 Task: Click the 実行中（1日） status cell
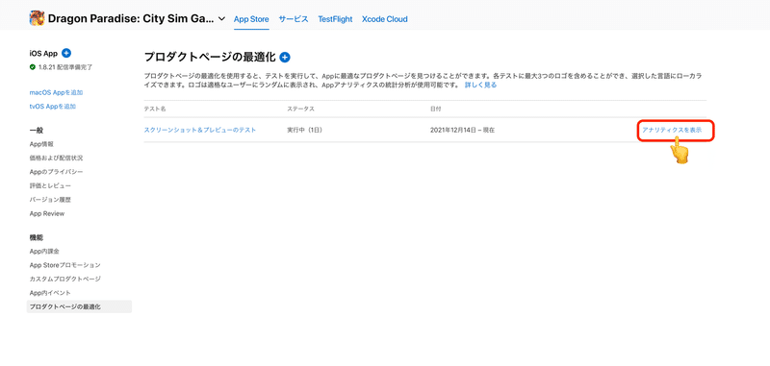[x=304, y=131]
